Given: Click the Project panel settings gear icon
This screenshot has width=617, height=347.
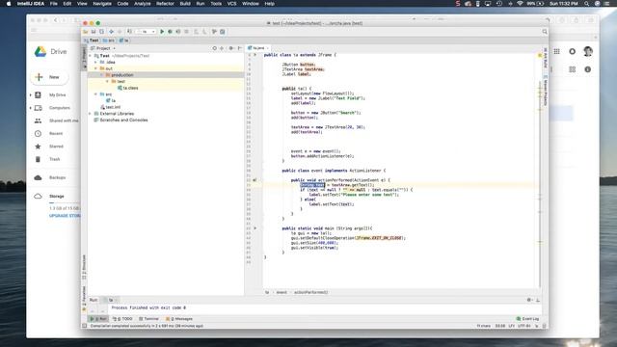Looking at the screenshot, I should (231, 48).
